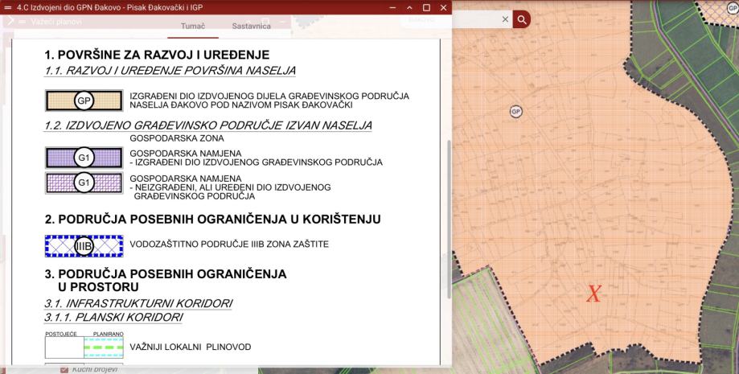Clear the search field with the X icon
The height and width of the screenshot is (374, 739).
[505, 18]
